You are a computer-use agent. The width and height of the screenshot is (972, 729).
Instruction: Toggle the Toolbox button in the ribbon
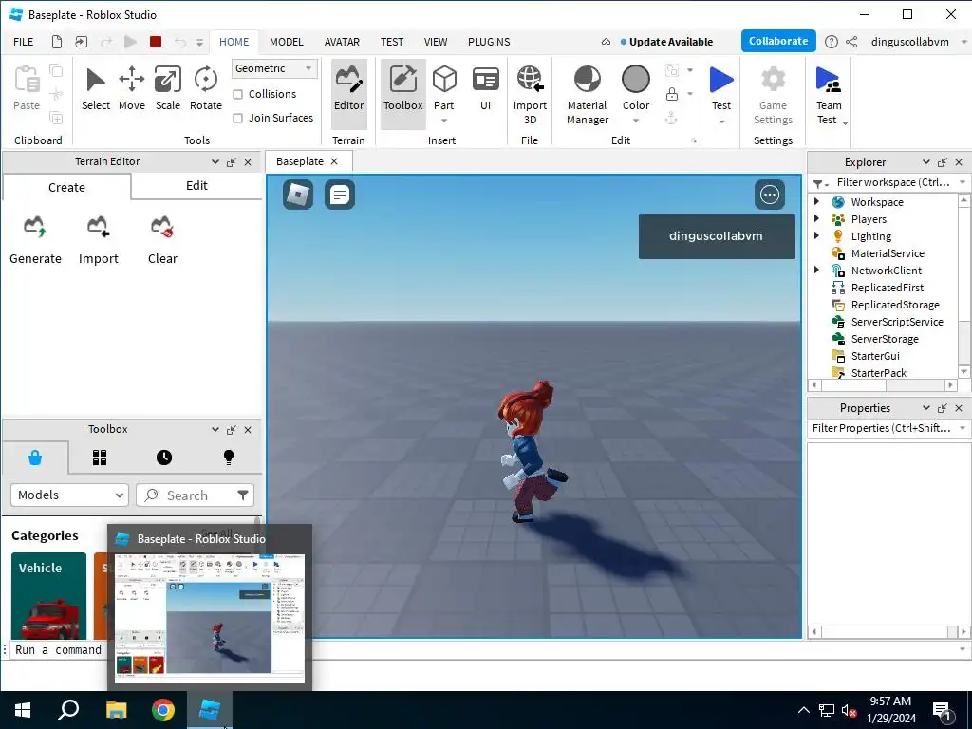402,94
